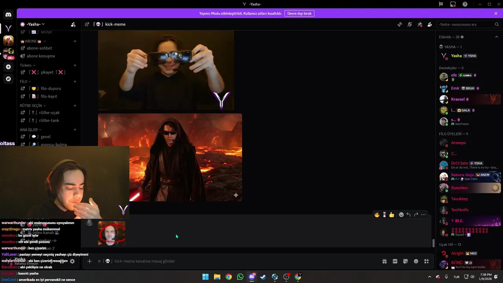
Task: Open the hooded figure lava image
Action: (170, 157)
